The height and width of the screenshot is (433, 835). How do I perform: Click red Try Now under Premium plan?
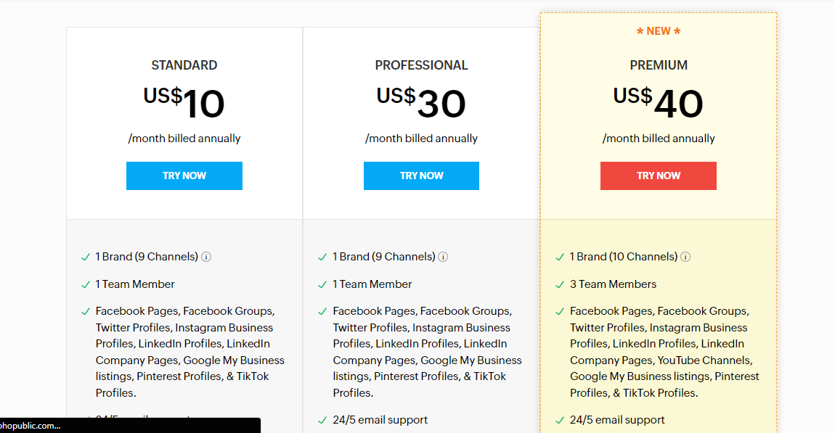pos(659,176)
